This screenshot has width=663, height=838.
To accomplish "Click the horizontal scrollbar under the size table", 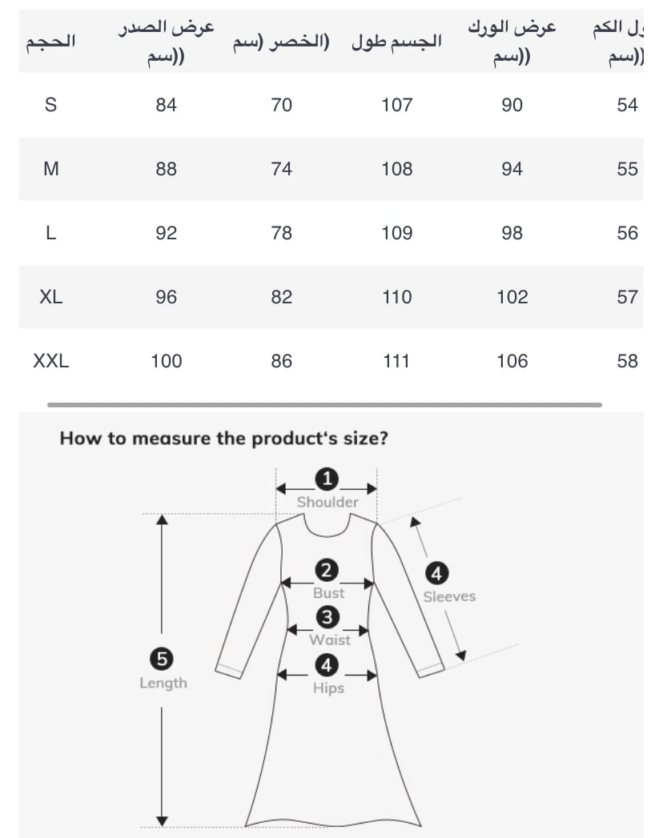I will (324, 405).
